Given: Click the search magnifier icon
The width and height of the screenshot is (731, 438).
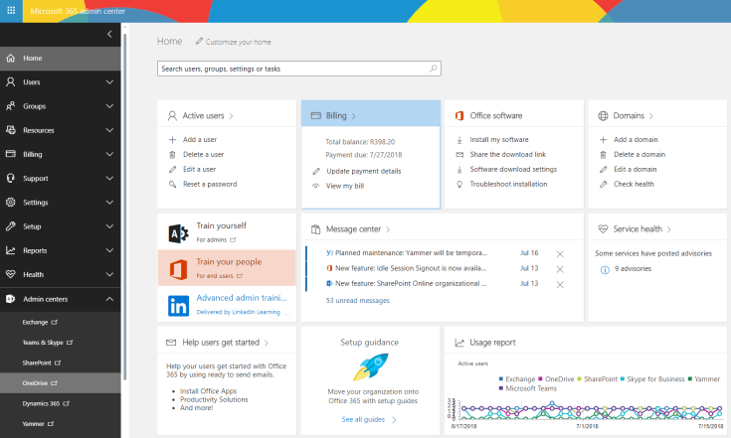Looking at the screenshot, I should 433,69.
